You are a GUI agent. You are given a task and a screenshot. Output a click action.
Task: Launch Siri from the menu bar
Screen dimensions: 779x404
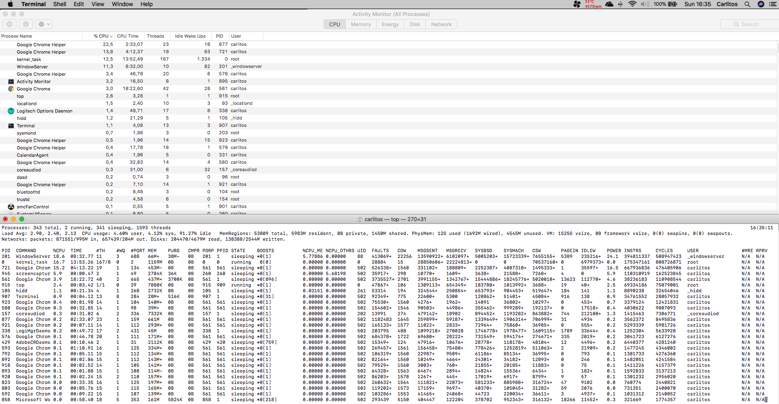(x=761, y=4)
